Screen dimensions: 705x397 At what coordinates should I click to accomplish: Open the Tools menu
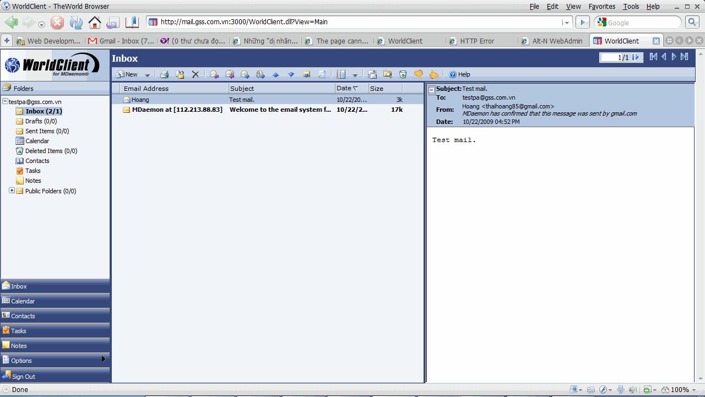click(631, 7)
